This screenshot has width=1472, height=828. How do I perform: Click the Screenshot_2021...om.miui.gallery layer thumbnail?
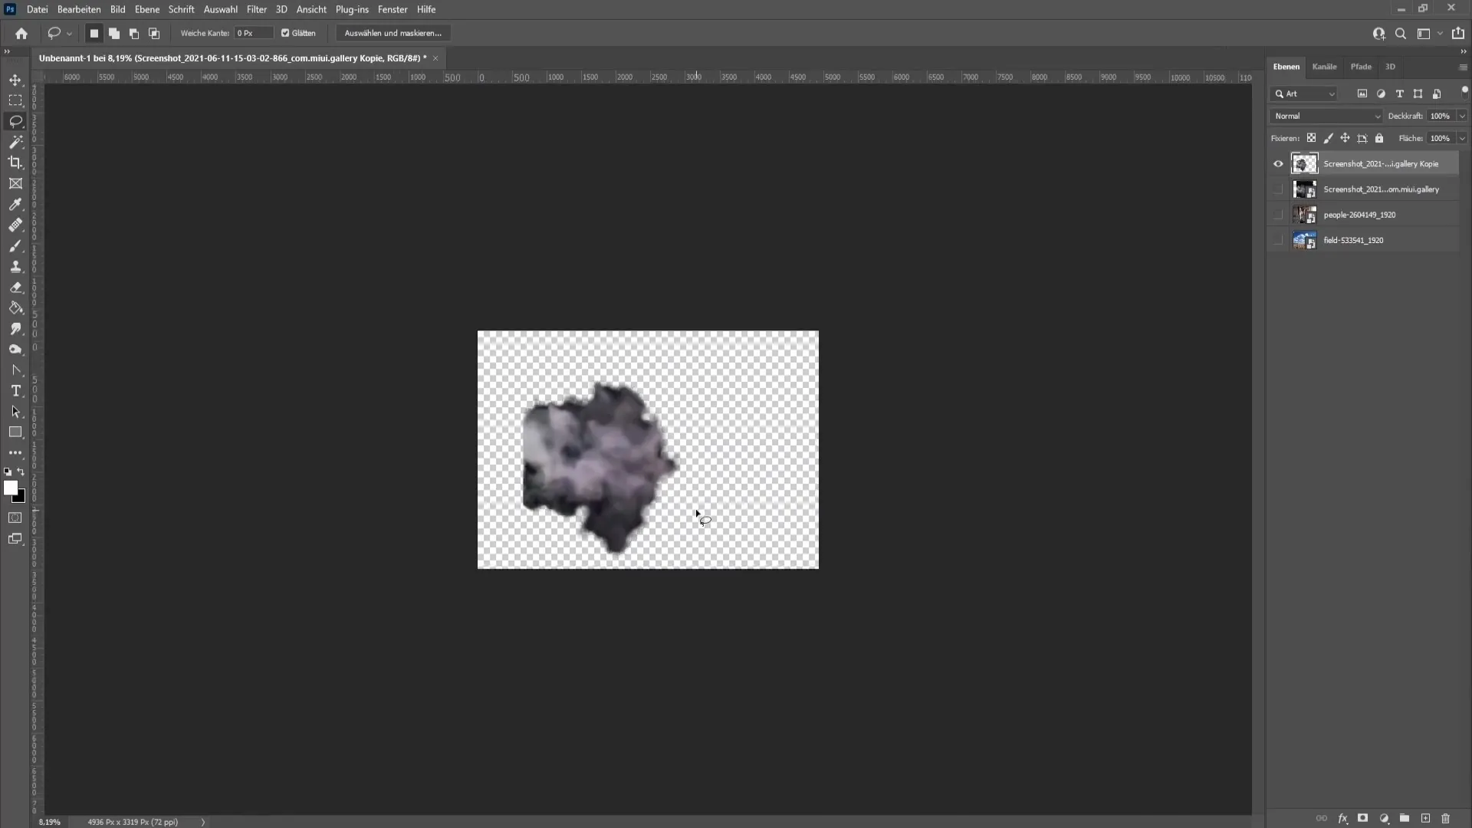[1305, 188]
